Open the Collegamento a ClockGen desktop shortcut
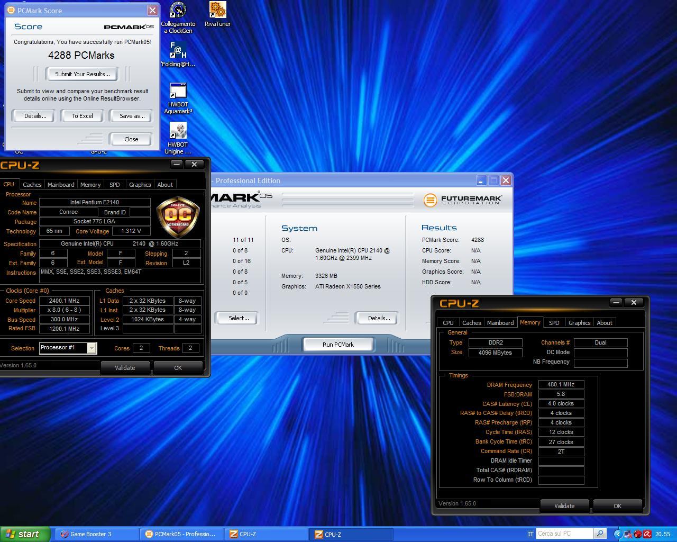677x542 pixels. click(178, 17)
